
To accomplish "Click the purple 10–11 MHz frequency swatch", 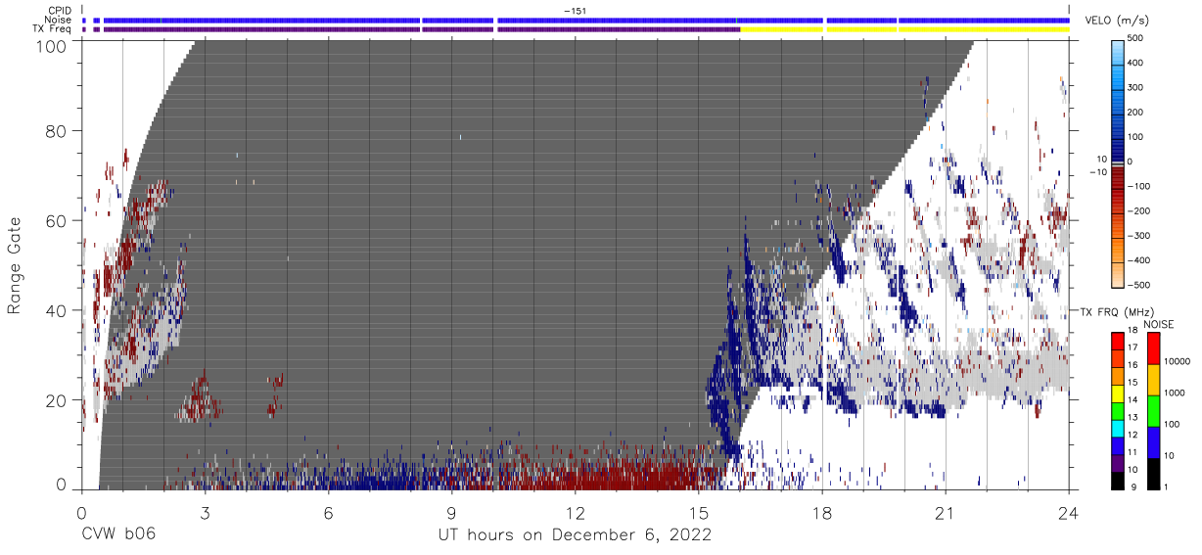I will tap(1118, 464).
